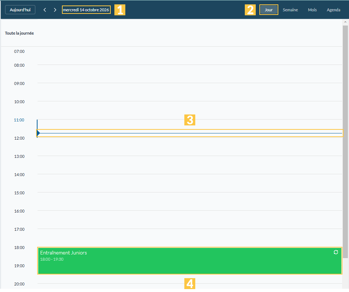349x292 pixels.
Task: Click the current time indicator marker
Action: [39, 133]
